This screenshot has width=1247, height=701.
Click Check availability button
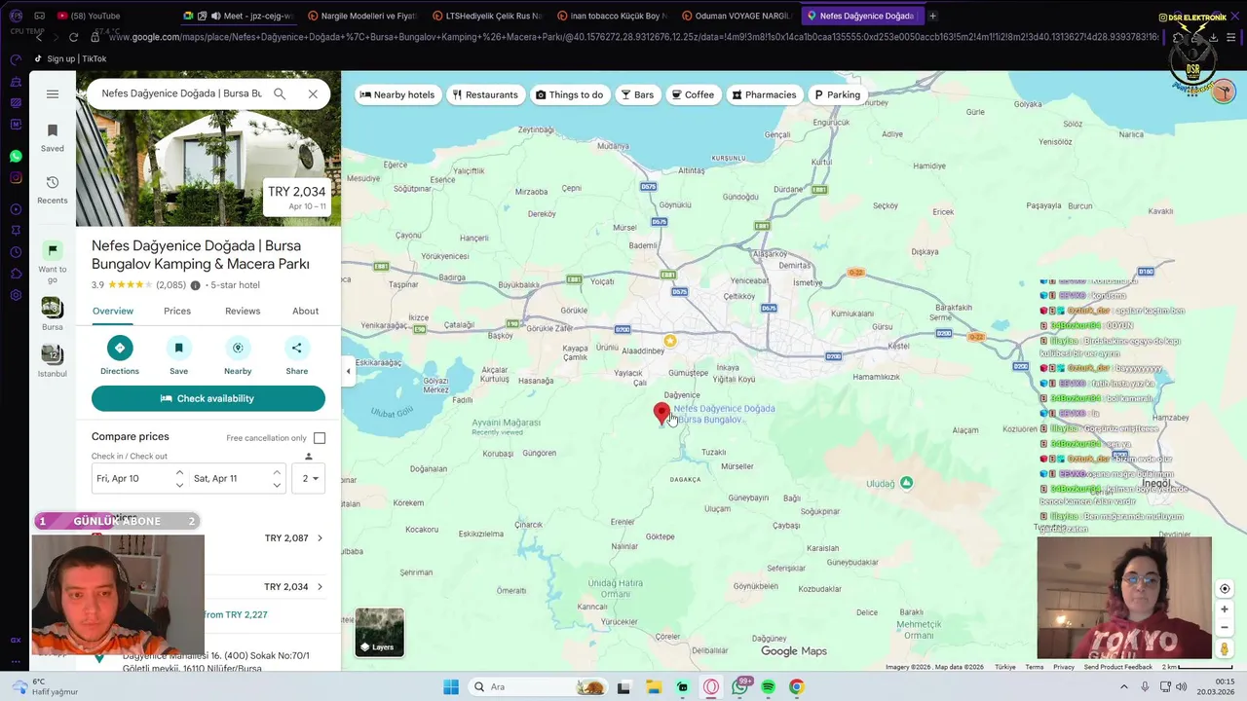pos(208,398)
